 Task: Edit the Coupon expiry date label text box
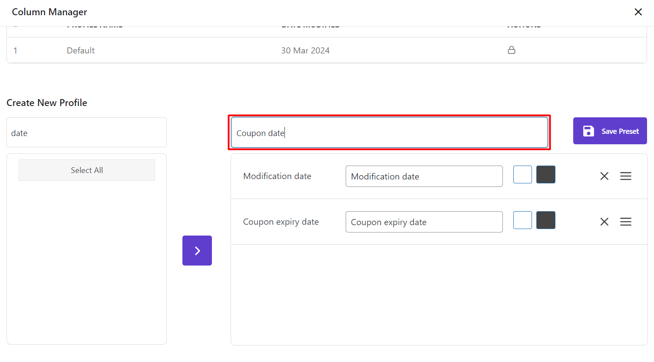coord(424,222)
